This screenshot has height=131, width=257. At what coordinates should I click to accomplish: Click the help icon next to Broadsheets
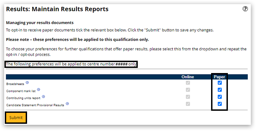27,82
